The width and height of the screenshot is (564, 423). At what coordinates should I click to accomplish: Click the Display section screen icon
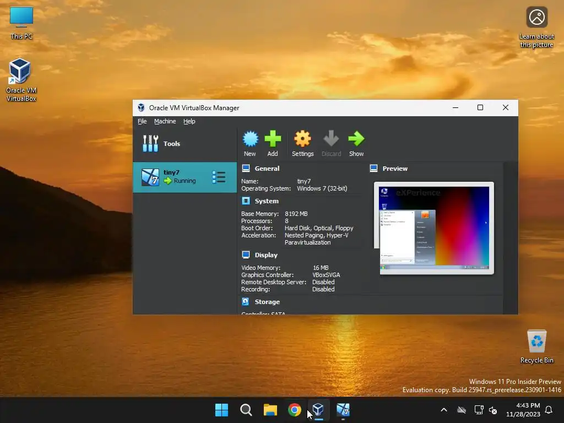(246, 254)
